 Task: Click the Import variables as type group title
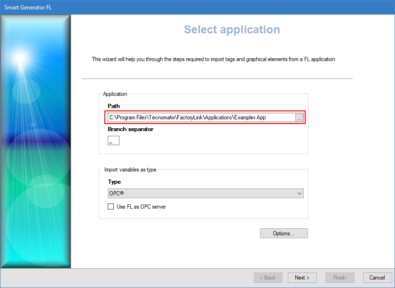click(130, 170)
